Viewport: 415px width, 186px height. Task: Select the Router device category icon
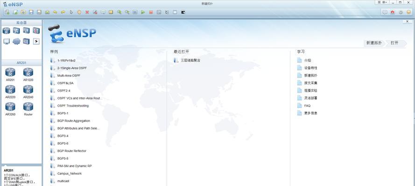[x=7, y=31]
